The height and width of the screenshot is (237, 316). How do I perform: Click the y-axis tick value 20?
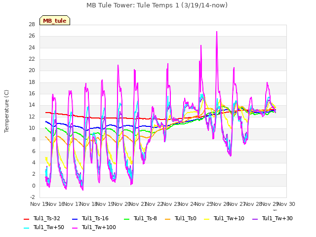click(x=32, y=71)
